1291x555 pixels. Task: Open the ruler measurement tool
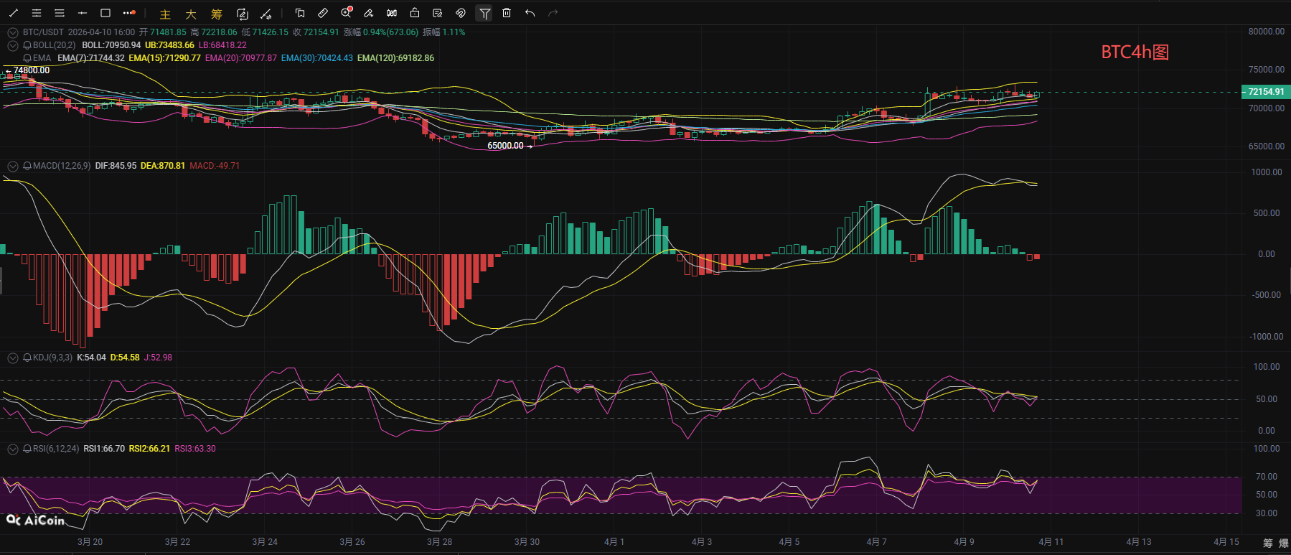point(323,13)
